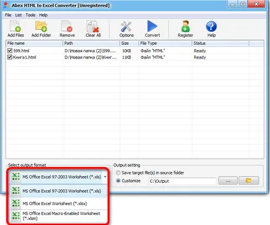Click the app icon in the title bar

6,5
